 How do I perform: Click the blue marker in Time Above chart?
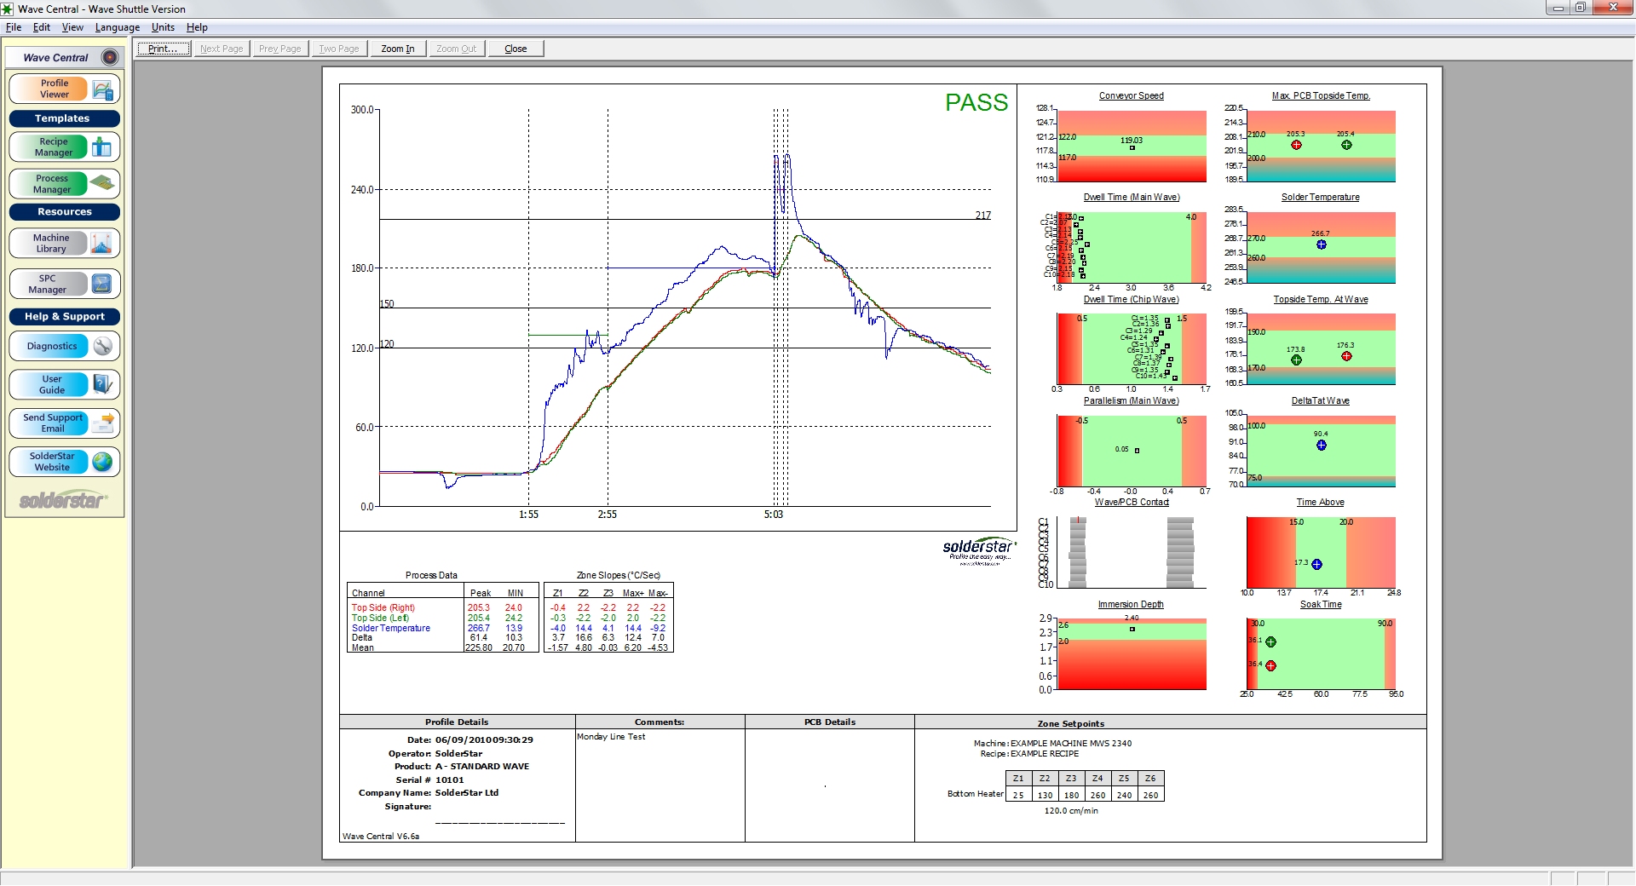pos(1316,564)
